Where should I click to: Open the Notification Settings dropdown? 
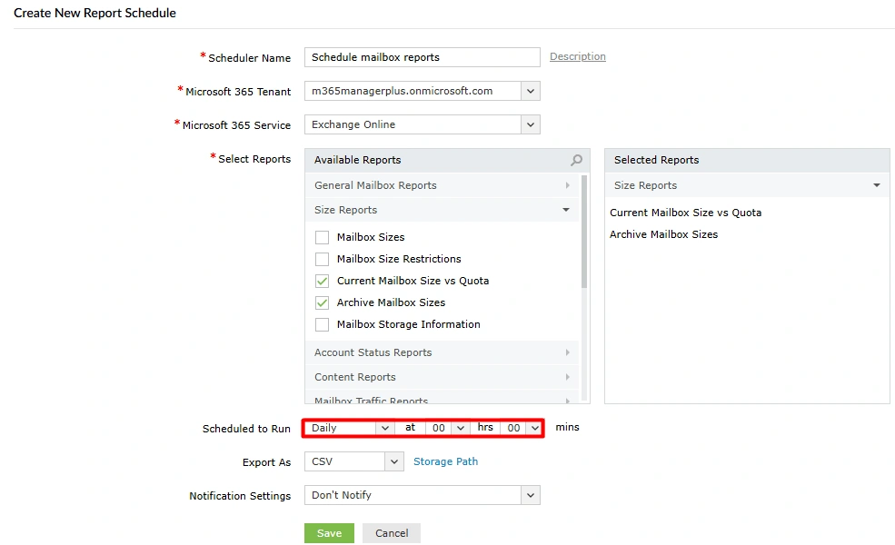point(530,495)
